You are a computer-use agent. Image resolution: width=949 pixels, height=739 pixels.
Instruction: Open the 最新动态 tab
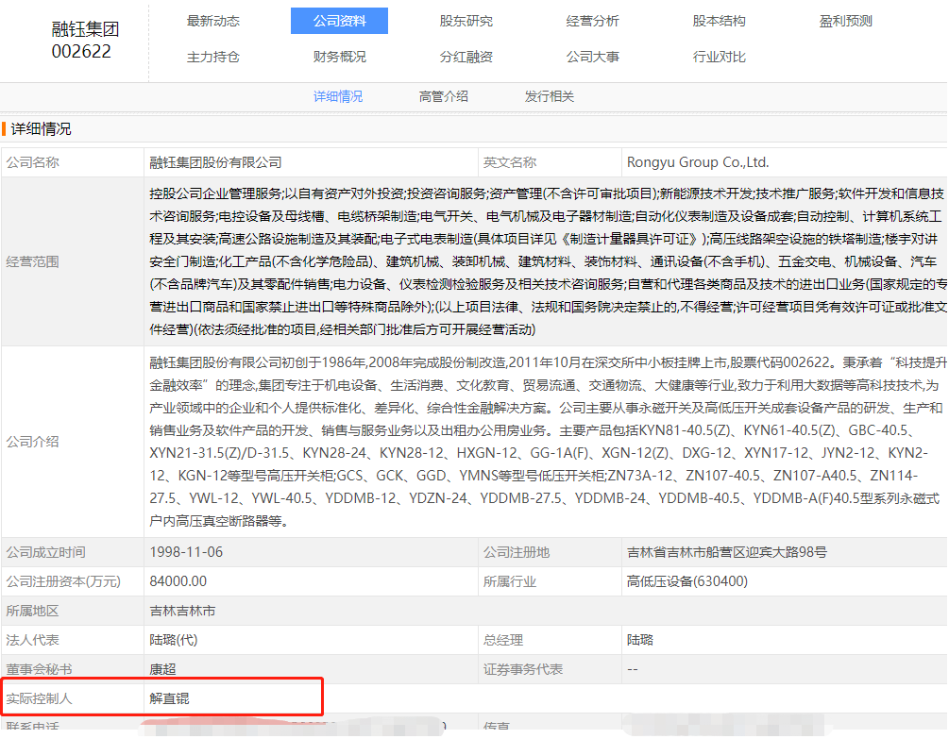click(213, 21)
